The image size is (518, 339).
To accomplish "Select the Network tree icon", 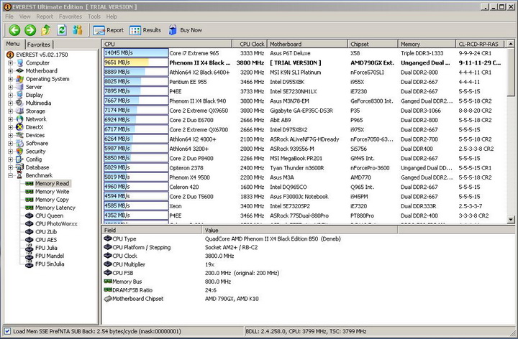I will (x=20, y=119).
